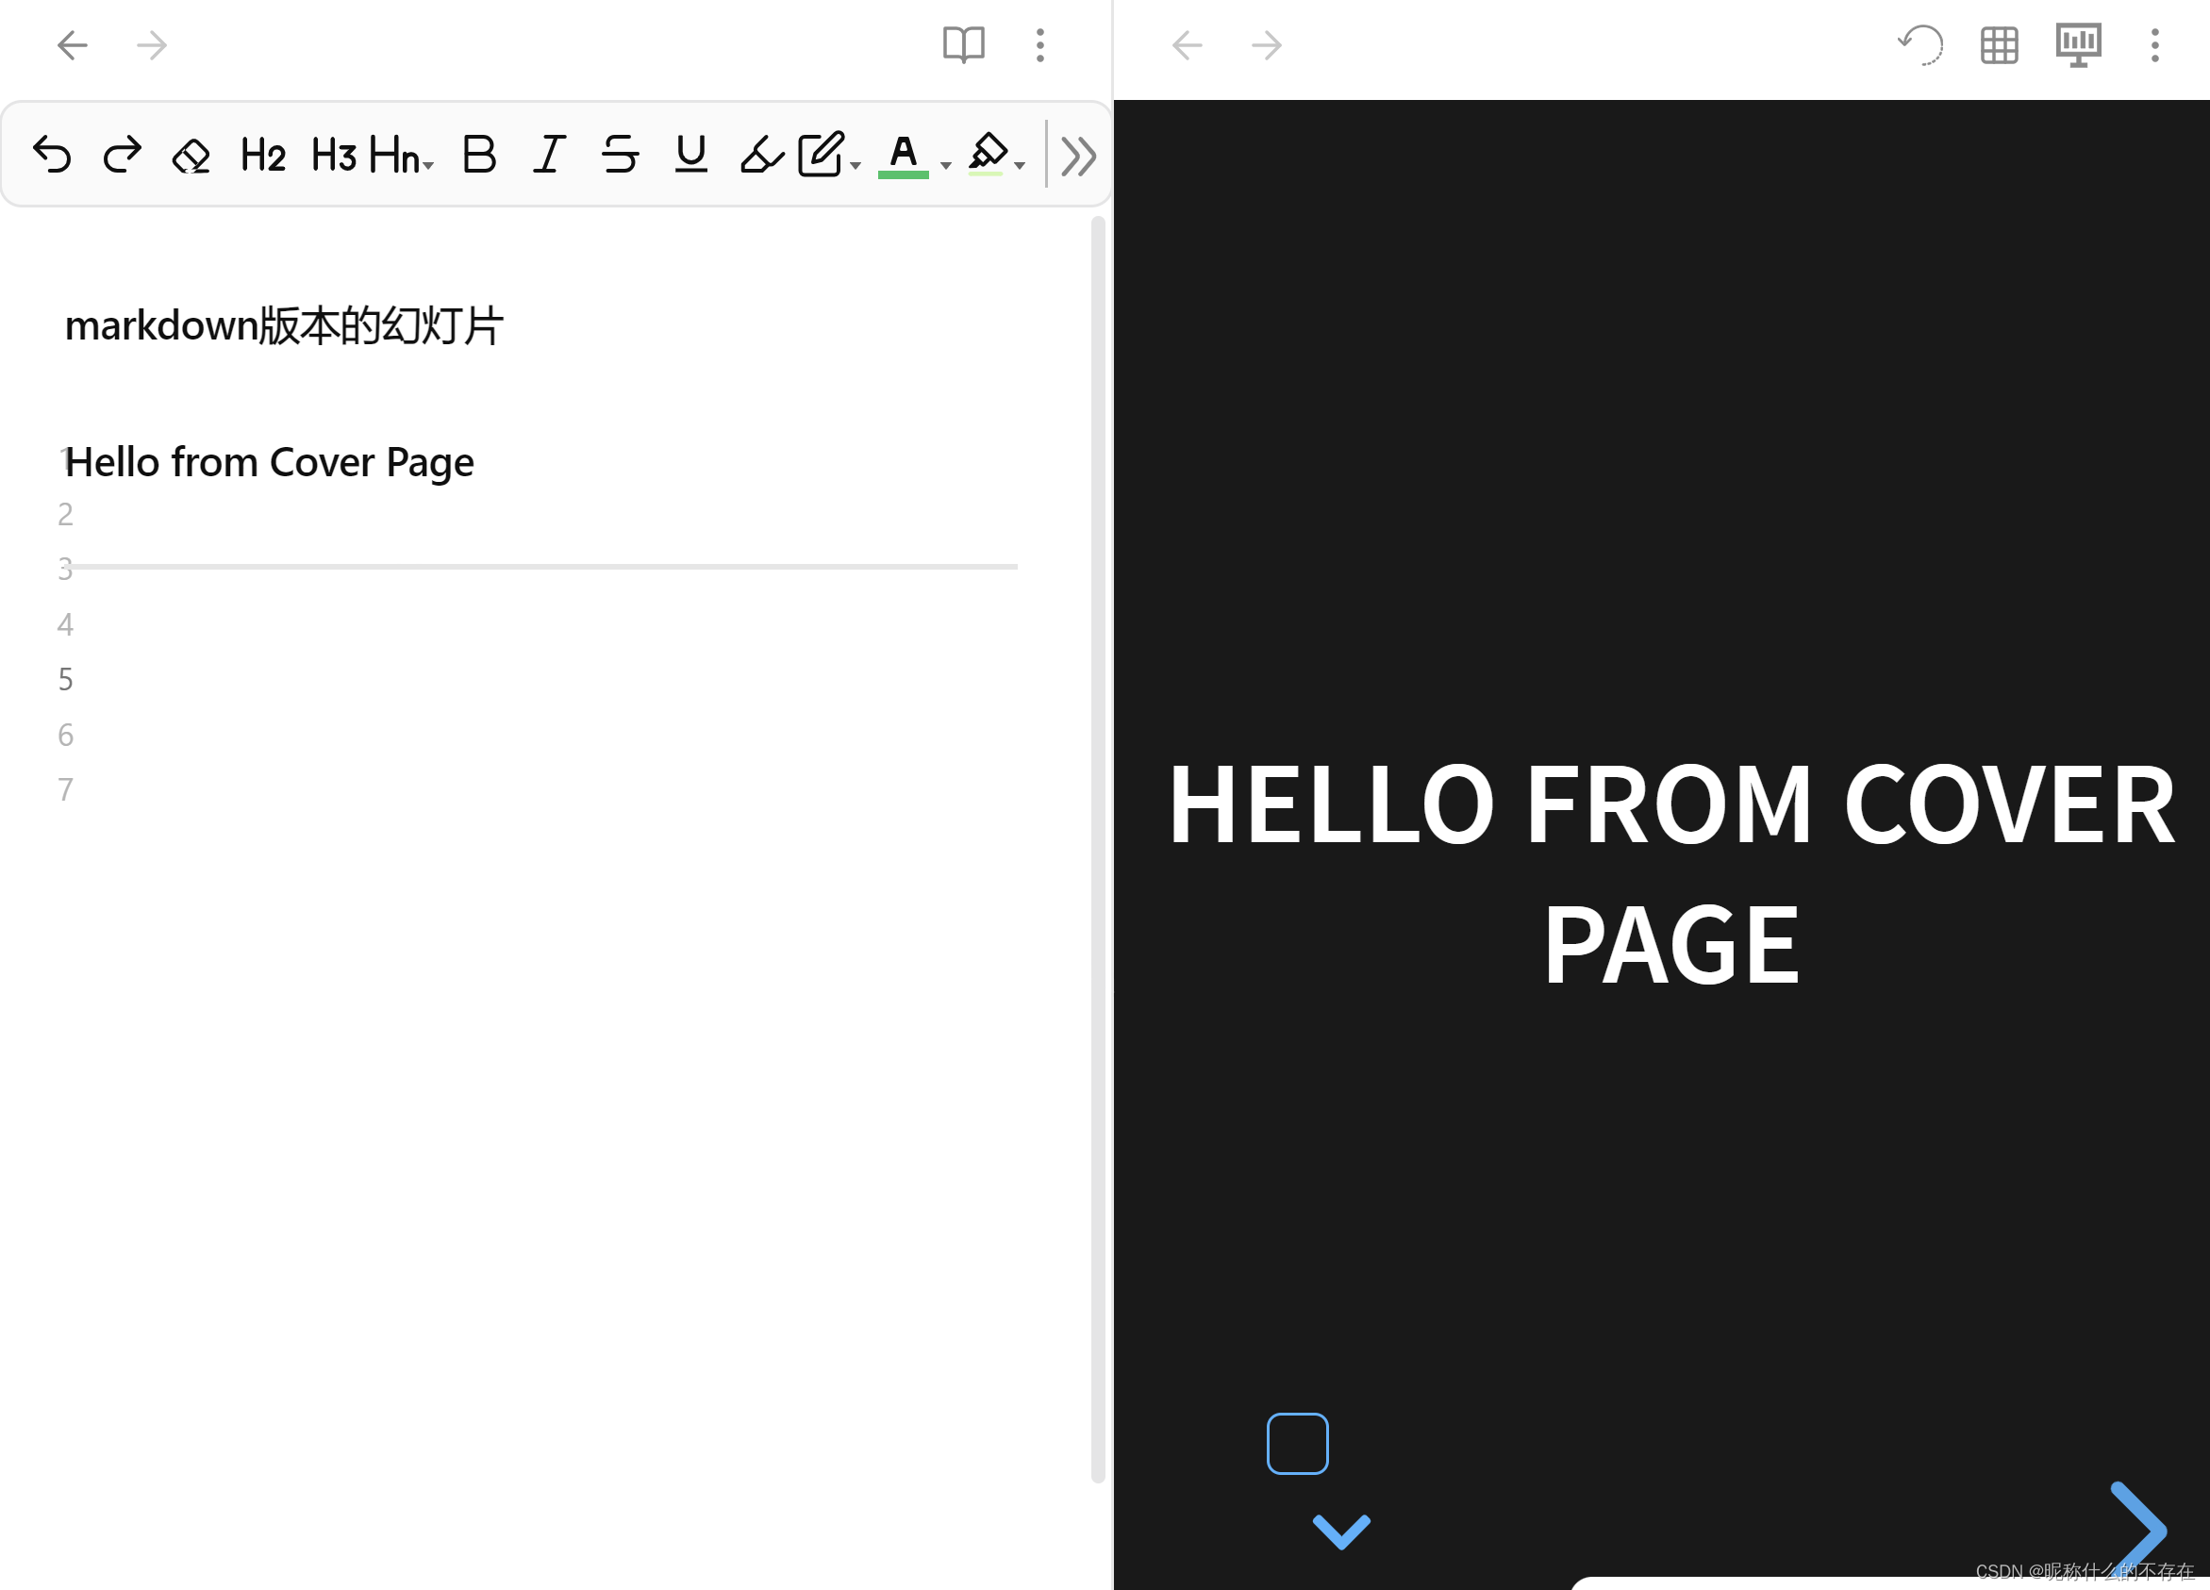Show slides grid overview

click(1999, 45)
